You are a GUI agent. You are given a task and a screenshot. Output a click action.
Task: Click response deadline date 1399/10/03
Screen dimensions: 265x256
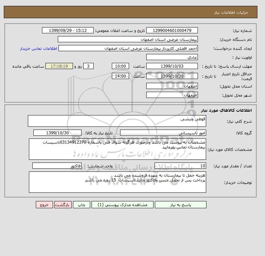(172, 66)
